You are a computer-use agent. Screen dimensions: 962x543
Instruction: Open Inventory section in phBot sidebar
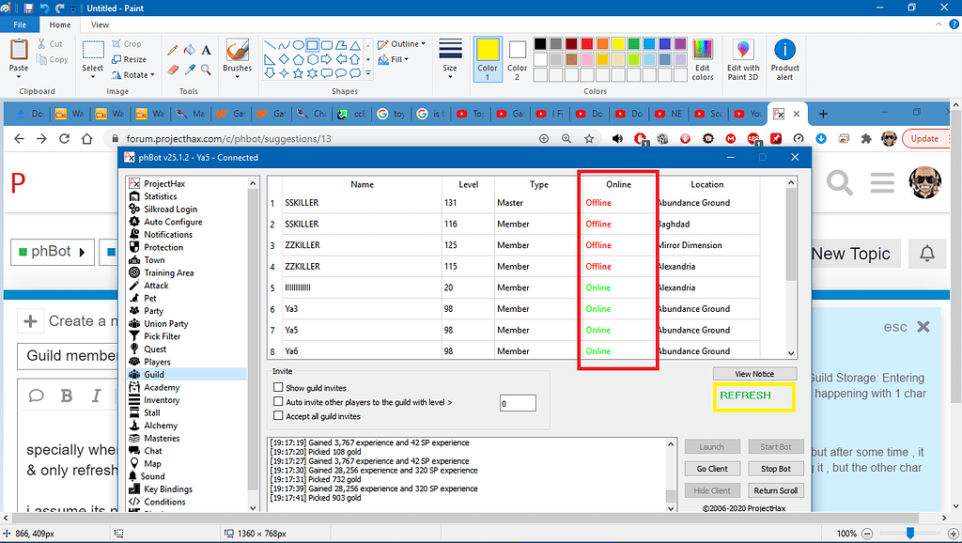pyautogui.click(x=162, y=400)
